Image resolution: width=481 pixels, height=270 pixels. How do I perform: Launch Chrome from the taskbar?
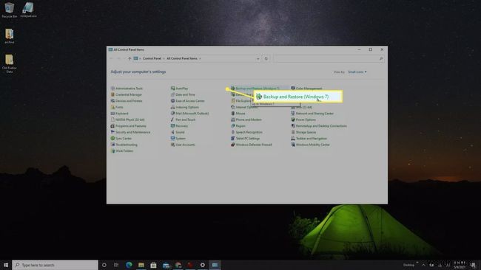tap(178, 265)
